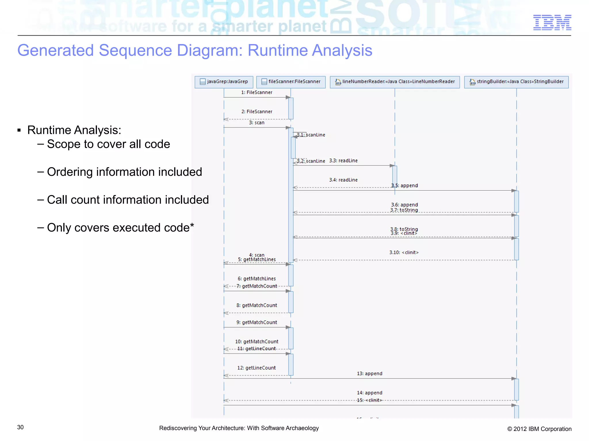Click the stringBuilder Java class icon
Viewport: 589px width, 441px height.
pyautogui.click(x=472, y=82)
